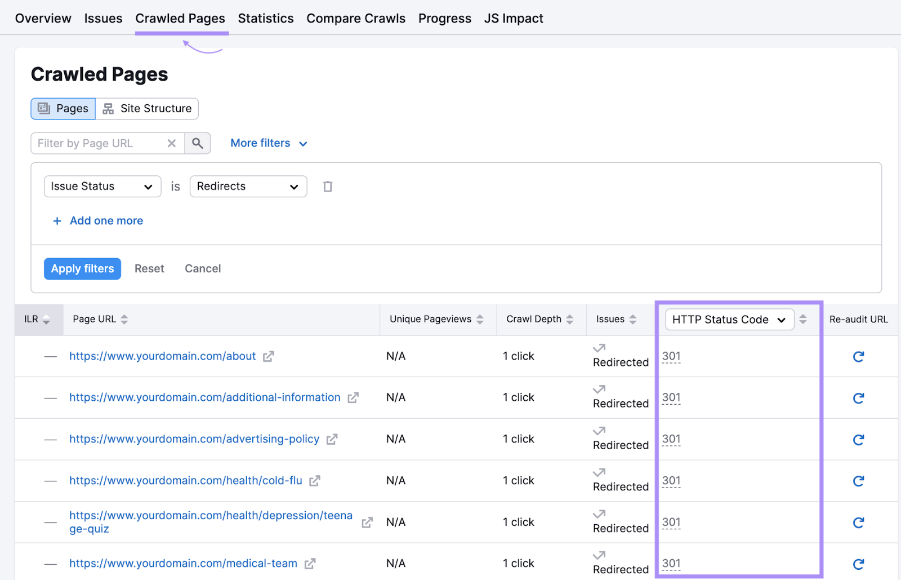Click the search magnifier icon
Image resolution: width=901 pixels, height=580 pixels.
(x=198, y=143)
